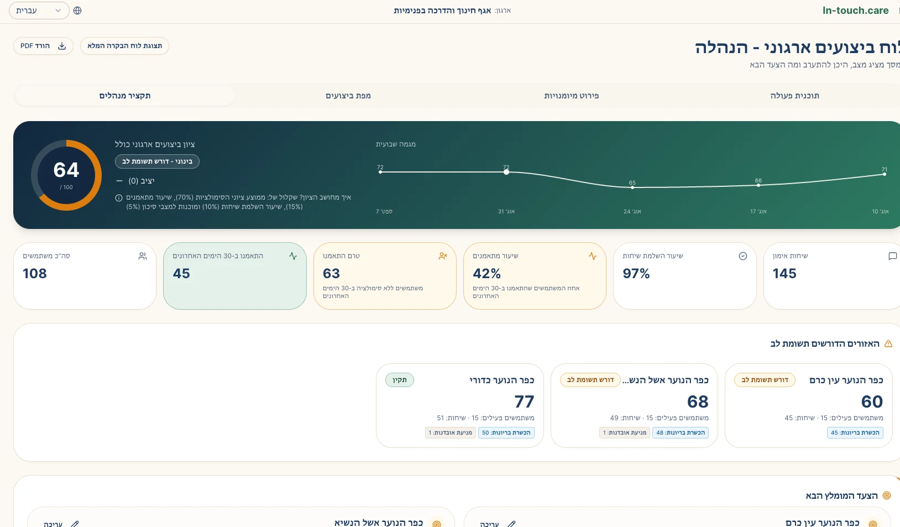
Task: Click the 108 total users value
Action: tap(35, 274)
